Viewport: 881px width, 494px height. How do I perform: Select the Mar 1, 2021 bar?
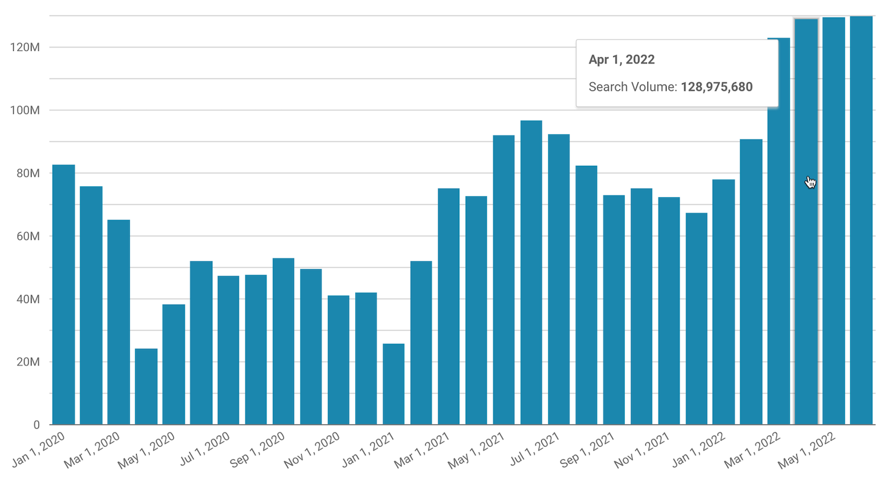click(x=449, y=306)
